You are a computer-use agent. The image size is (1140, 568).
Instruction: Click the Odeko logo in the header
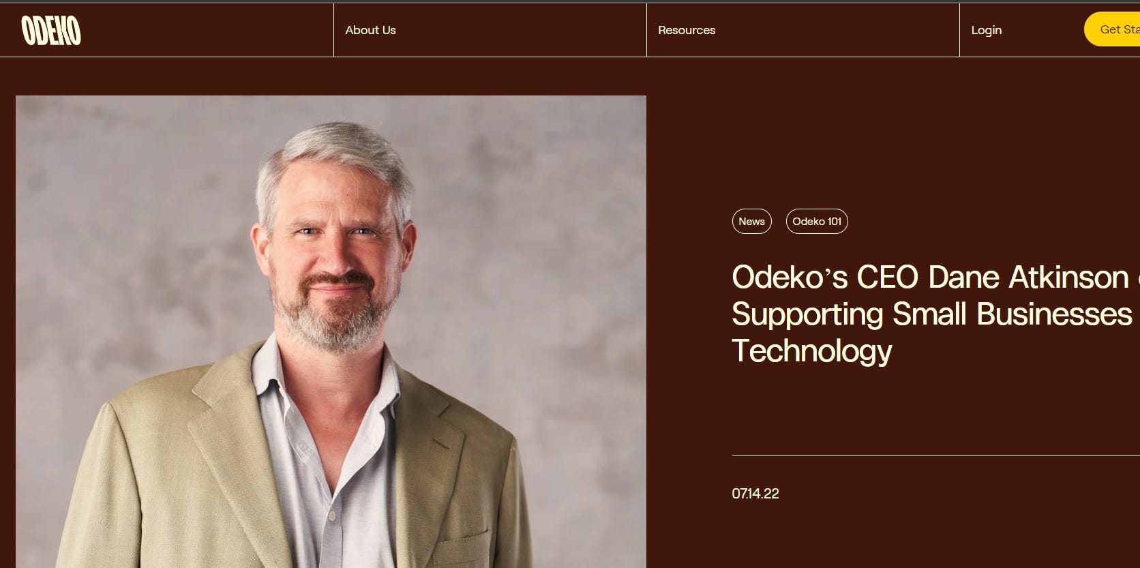51,31
